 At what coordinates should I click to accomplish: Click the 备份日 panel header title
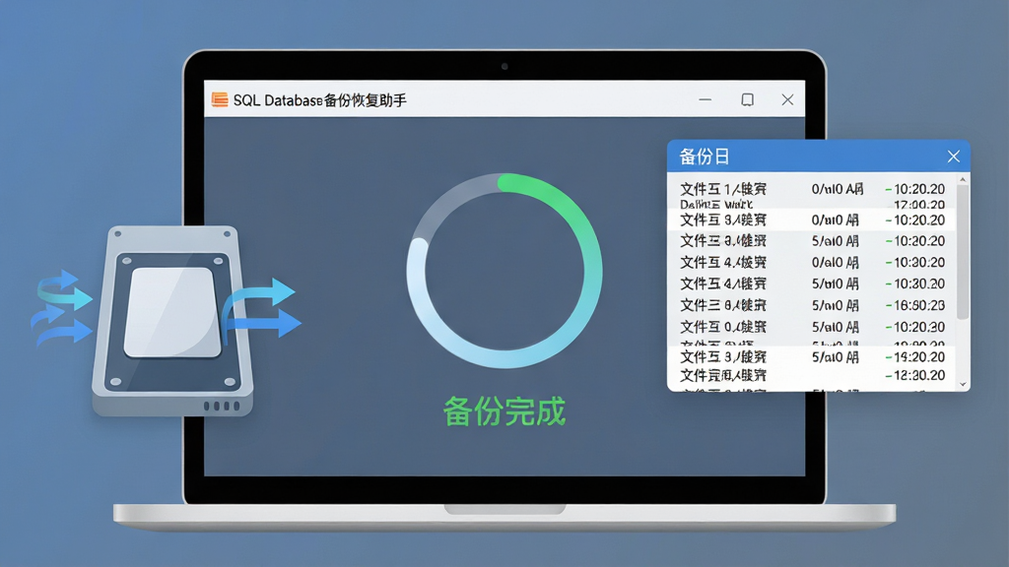pyautogui.click(x=705, y=157)
